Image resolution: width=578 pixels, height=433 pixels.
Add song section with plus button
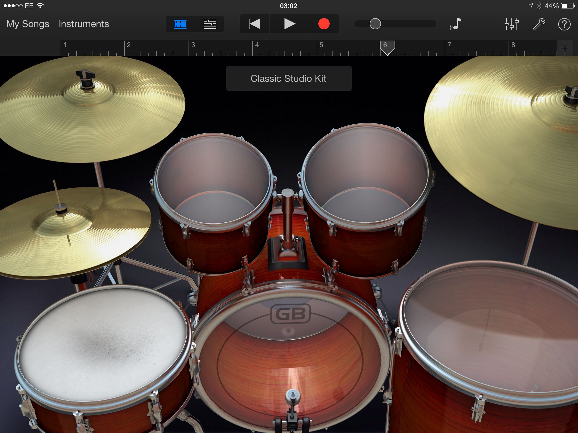tap(565, 48)
